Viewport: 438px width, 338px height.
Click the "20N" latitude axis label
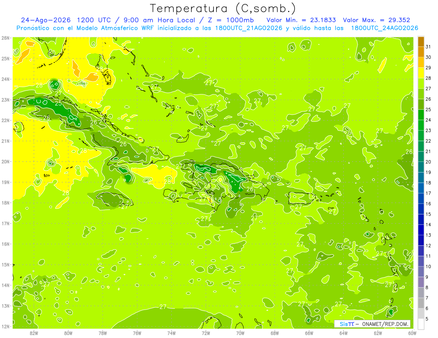click(5, 162)
